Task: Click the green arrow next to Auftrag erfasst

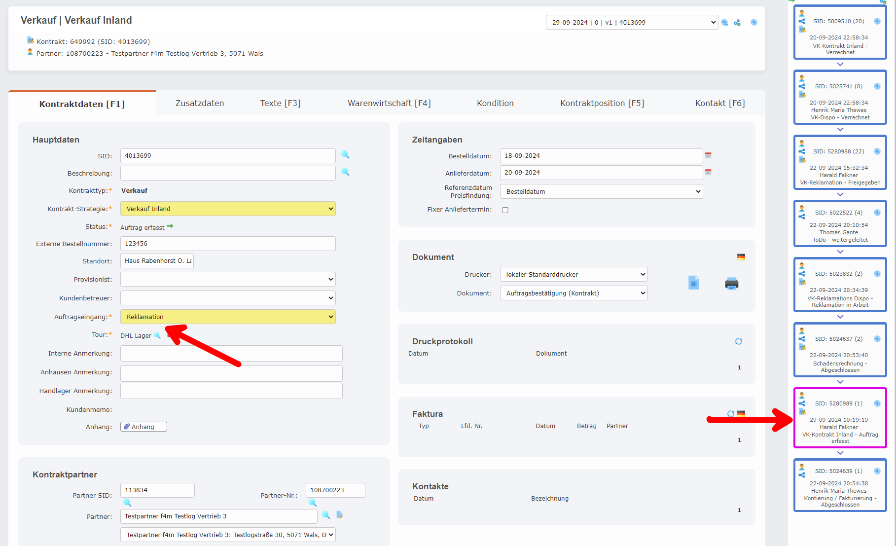Action: [170, 226]
